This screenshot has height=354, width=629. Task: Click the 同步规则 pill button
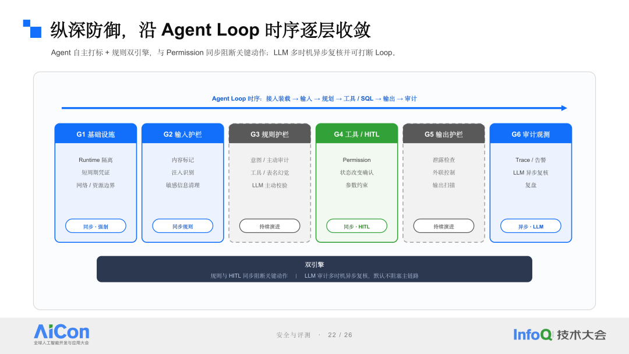[182, 226]
